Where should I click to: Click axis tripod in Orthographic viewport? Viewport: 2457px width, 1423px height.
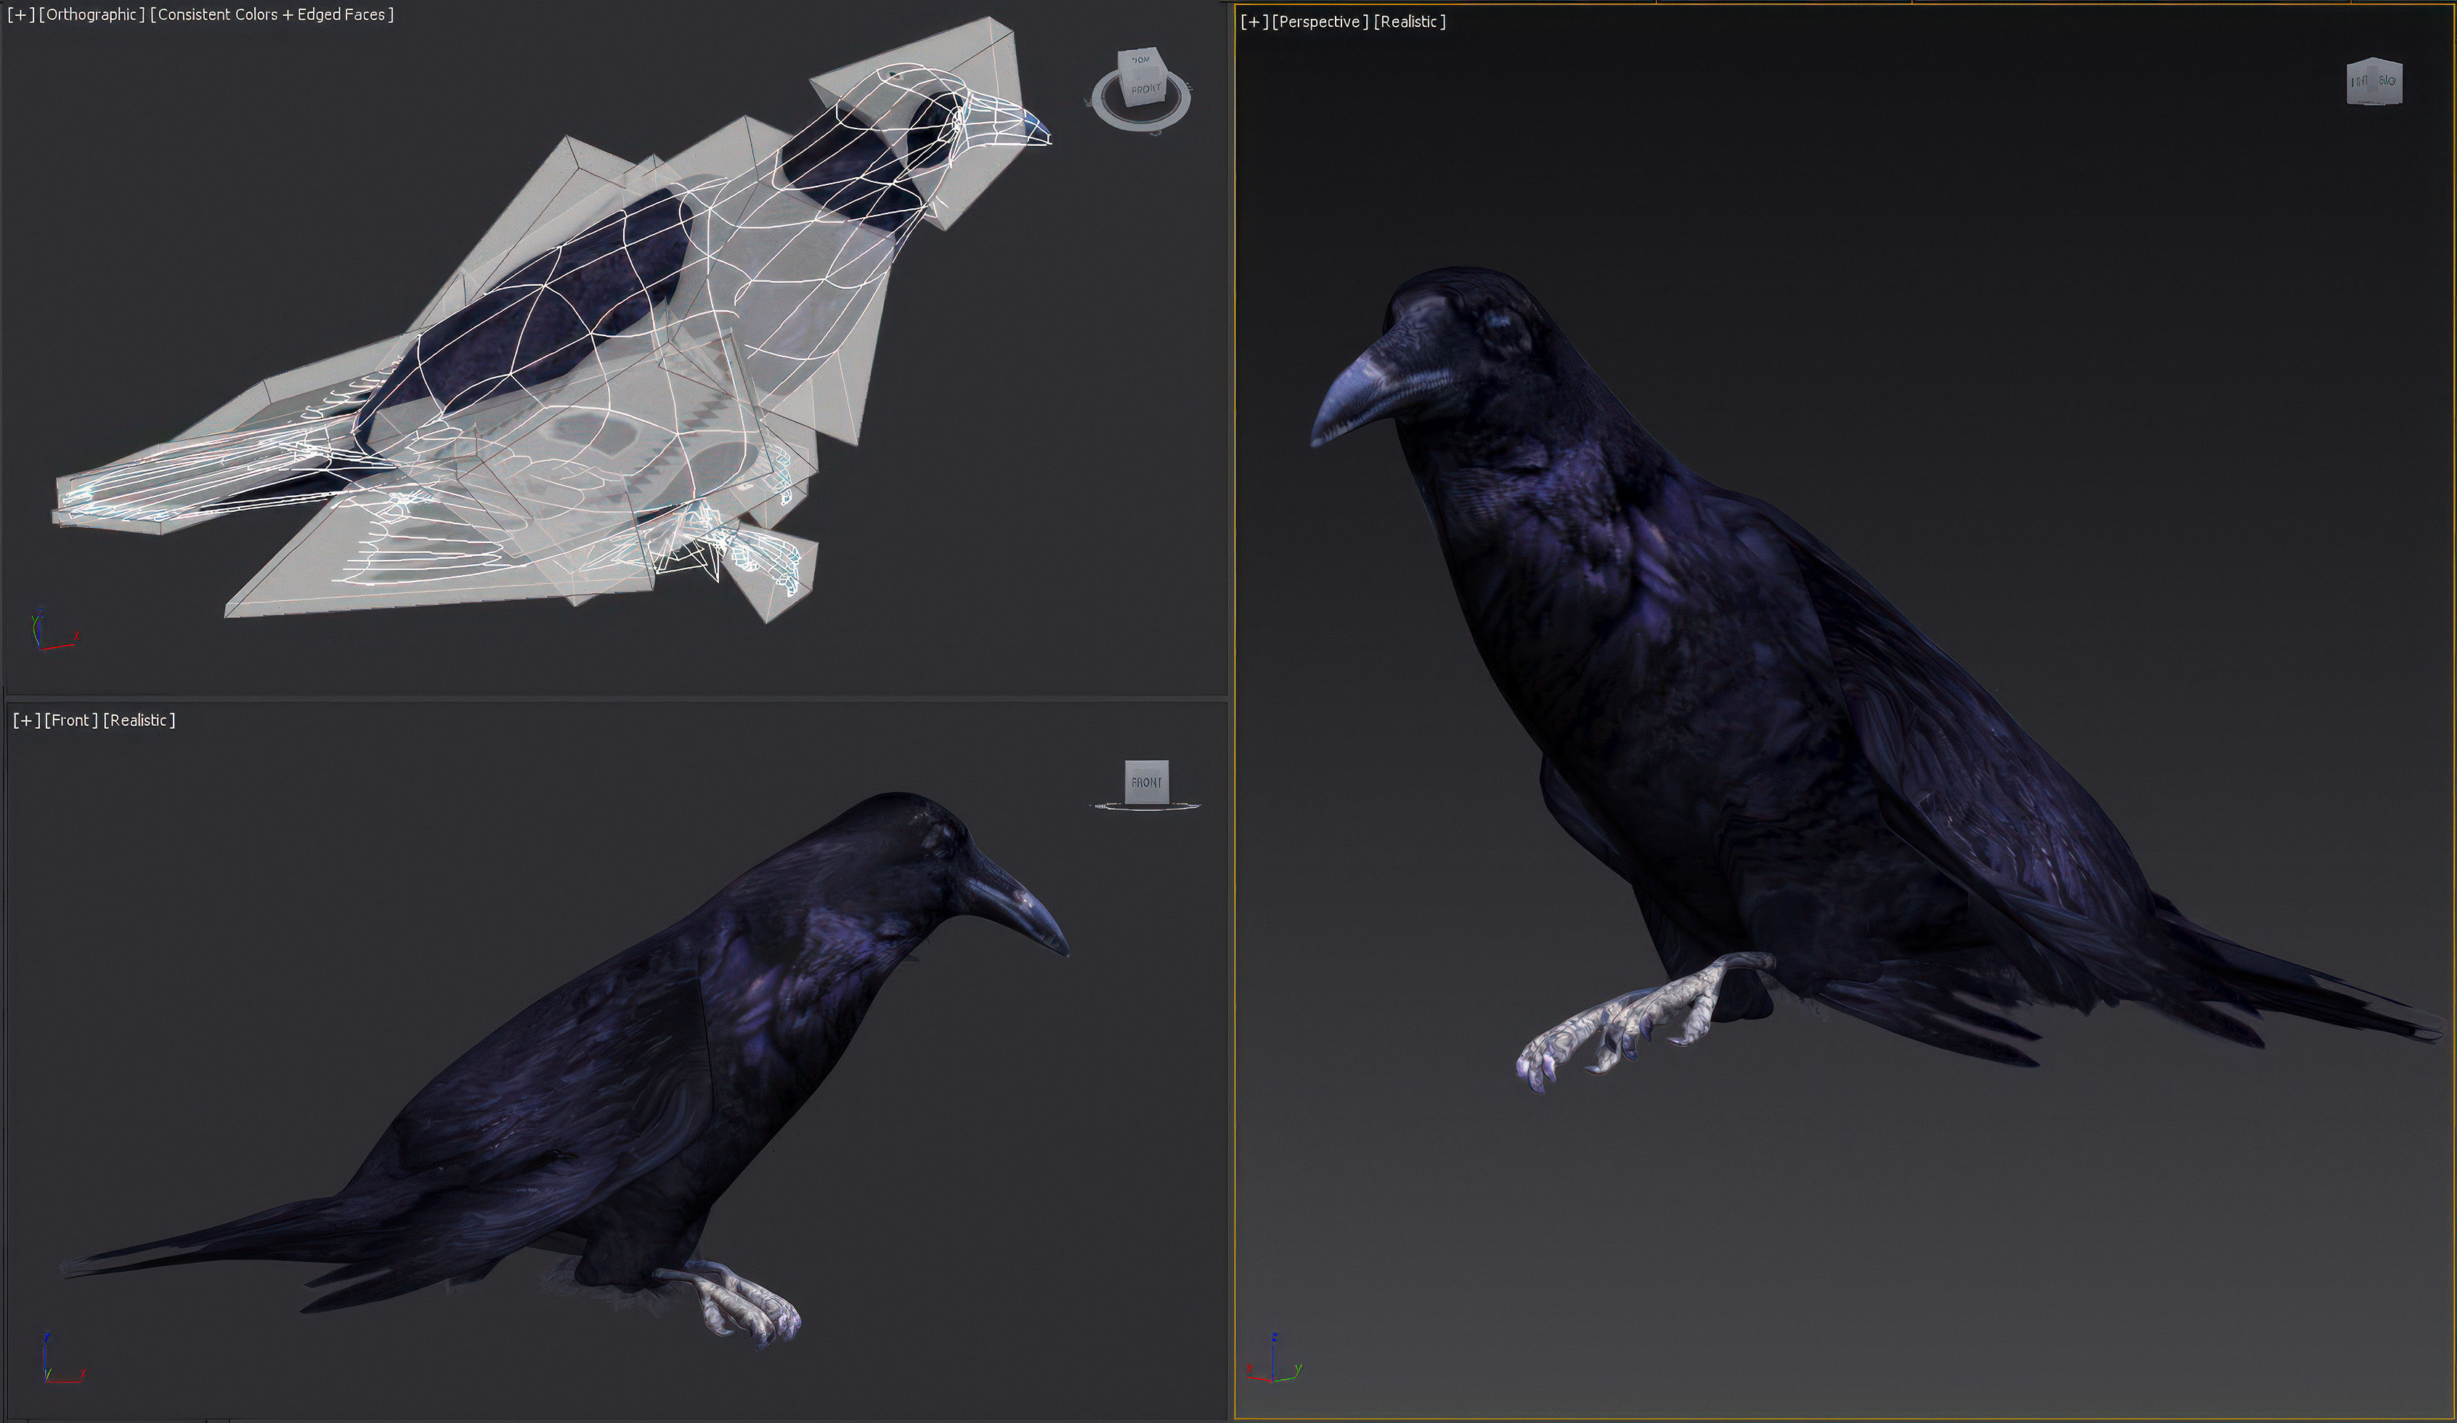point(49,634)
